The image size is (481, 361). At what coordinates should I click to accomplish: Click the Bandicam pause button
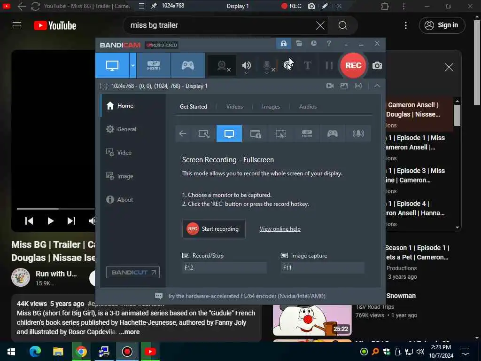tap(329, 65)
